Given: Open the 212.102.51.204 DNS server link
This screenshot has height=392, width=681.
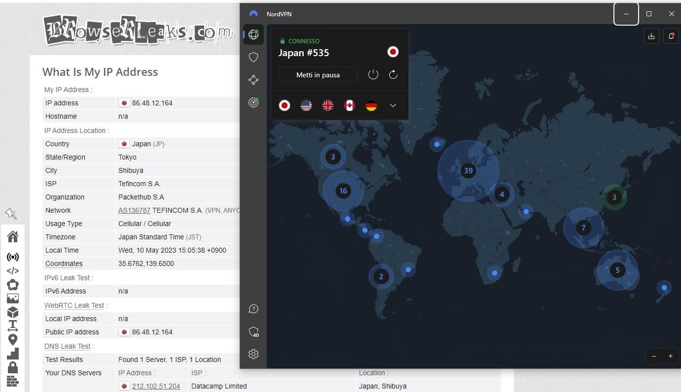Looking at the screenshot, I should pos(156,386).
